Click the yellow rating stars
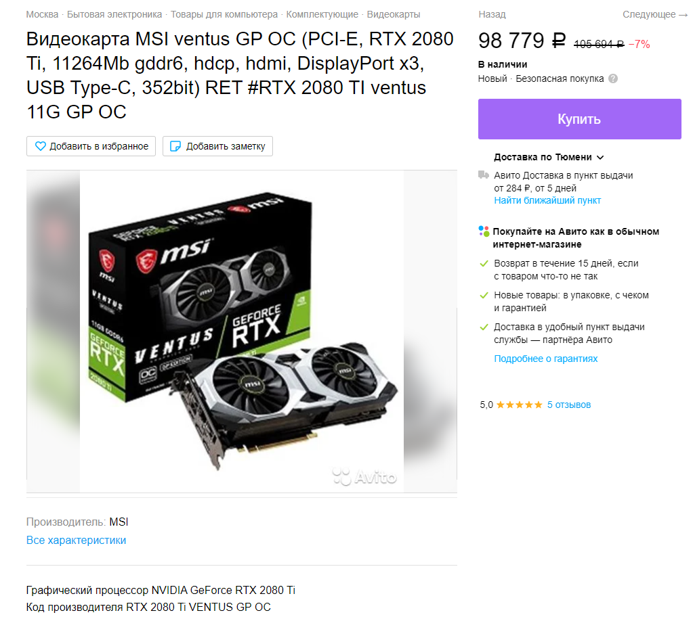The height and width of the screenshot is (617, 693). pos(520,405)
